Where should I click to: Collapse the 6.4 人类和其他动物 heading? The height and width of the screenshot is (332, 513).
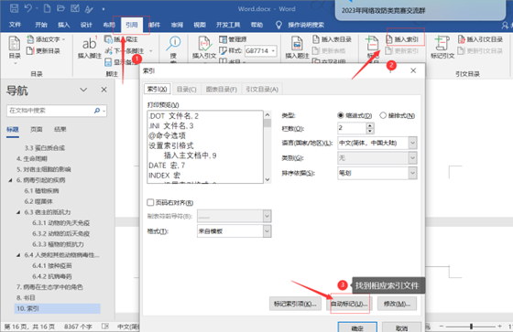18,255
